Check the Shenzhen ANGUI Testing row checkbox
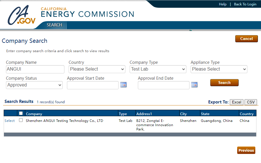Screen dimensions: 261x163 click(x=21, y=120)
